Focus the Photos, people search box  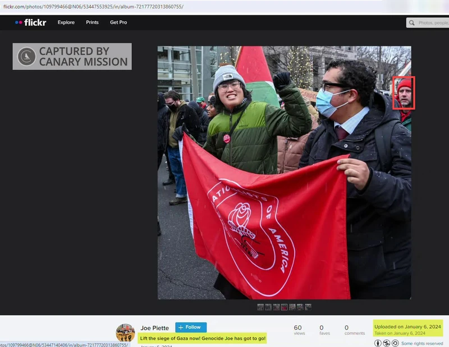428,22
